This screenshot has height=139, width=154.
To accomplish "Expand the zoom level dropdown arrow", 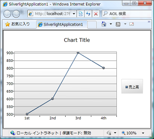I will click(x=143, y=133).
